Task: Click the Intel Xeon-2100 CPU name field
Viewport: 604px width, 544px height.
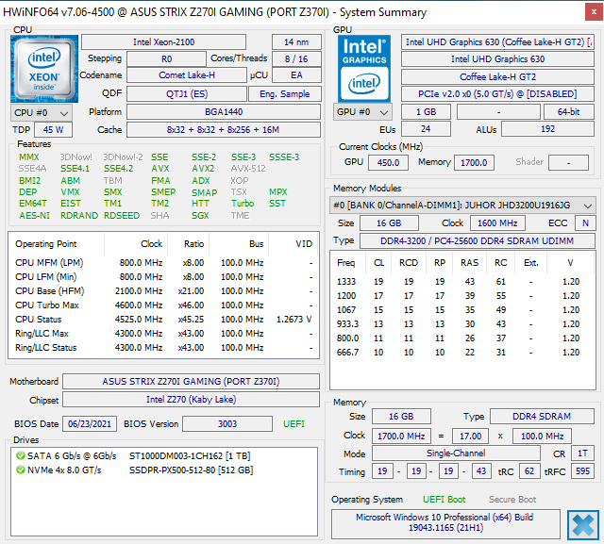Action: click(x=163, y=41)
